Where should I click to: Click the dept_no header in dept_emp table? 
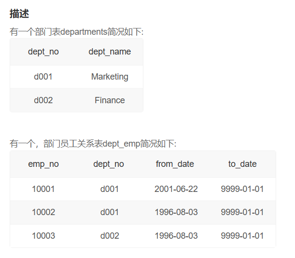point(109,164)
